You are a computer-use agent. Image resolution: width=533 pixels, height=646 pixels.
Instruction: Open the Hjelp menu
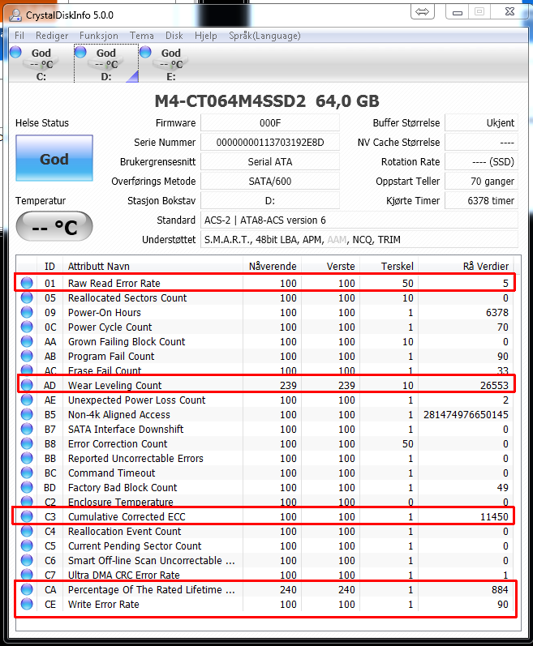pos(206,36)
